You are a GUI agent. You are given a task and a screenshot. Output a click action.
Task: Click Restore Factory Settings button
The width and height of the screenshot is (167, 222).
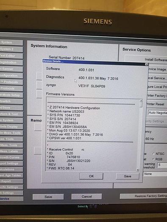click(x=143, y=196)
